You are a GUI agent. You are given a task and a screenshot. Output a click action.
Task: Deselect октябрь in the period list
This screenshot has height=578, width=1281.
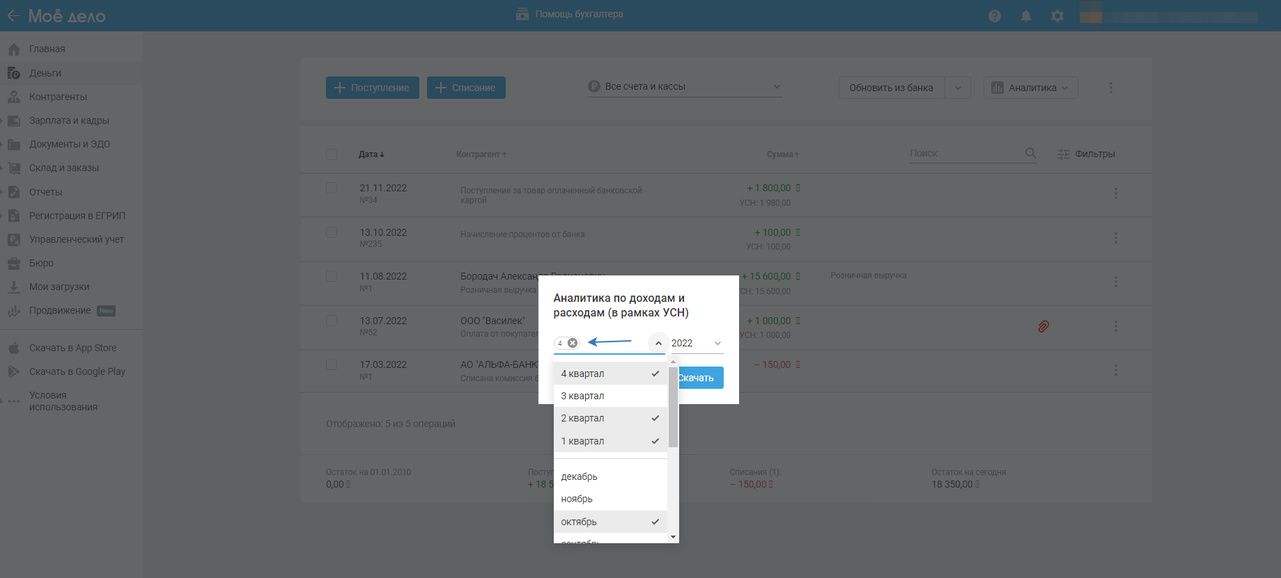pyautogui.click(x=610, y=522)
